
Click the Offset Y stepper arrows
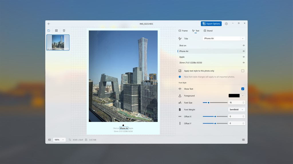tap(243, 123)
